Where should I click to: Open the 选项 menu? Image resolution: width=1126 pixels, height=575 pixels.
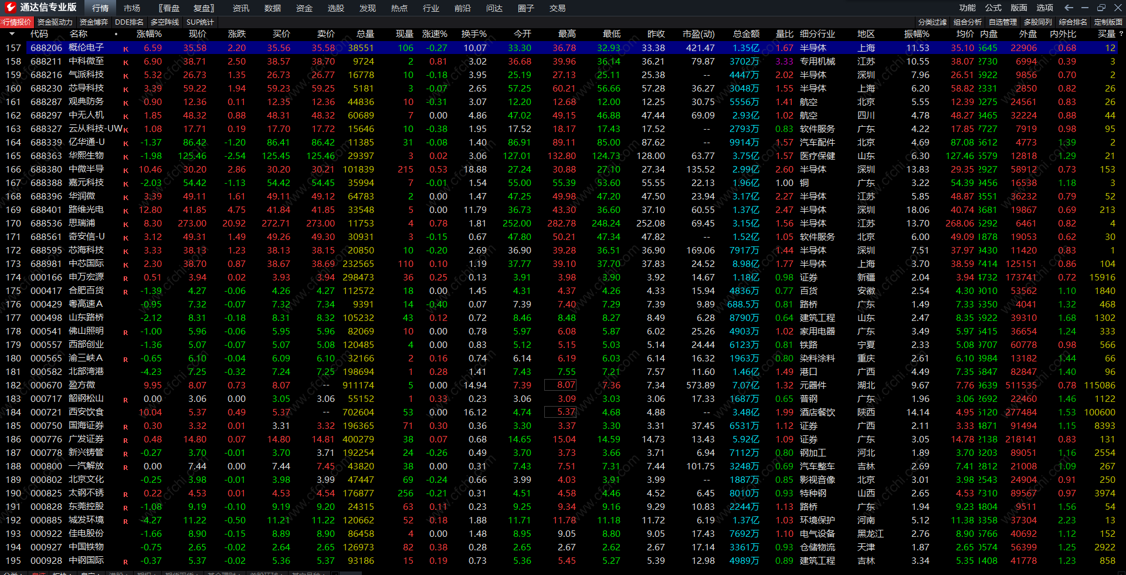pos(1045,8)
